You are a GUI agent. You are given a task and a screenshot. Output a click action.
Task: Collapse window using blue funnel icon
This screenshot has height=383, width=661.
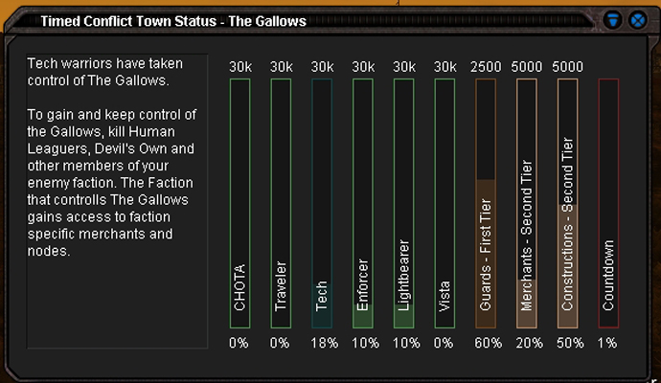[x=612, y=20]
